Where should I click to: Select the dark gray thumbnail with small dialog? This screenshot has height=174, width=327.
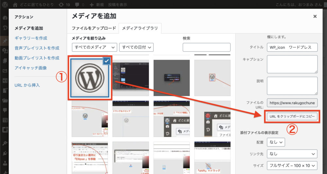172,78
